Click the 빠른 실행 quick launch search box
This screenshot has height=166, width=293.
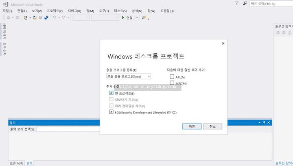click(271, 4)
